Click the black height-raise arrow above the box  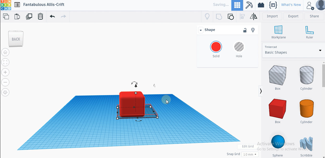(x=136, y=86)
